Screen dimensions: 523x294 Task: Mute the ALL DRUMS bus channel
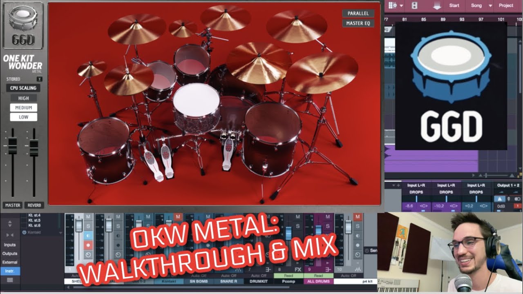(328, 217)
